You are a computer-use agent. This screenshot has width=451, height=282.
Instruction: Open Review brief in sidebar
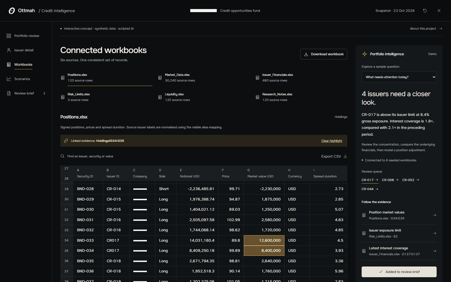(26, 93)
